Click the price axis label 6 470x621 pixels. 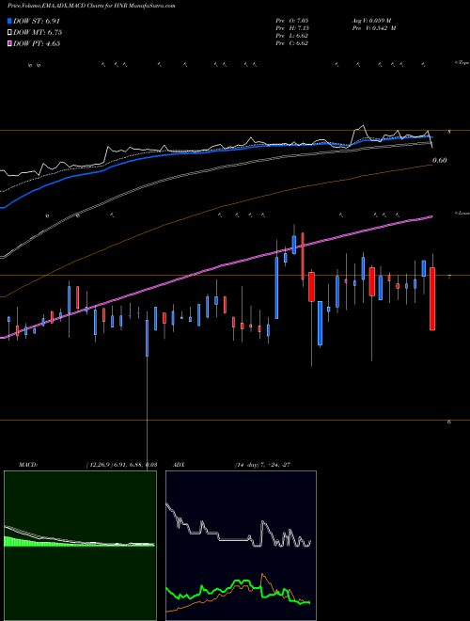click(449, 422)
